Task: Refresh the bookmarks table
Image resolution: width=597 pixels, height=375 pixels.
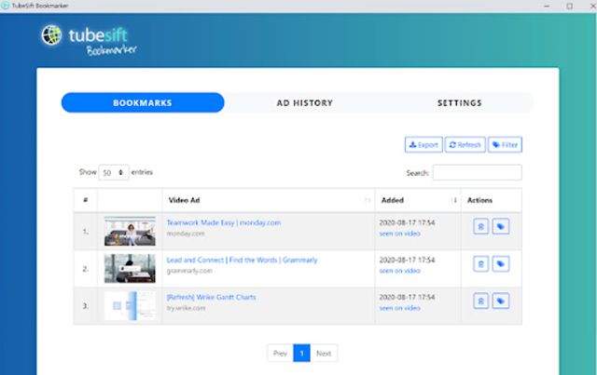Action: click(465, 145)
